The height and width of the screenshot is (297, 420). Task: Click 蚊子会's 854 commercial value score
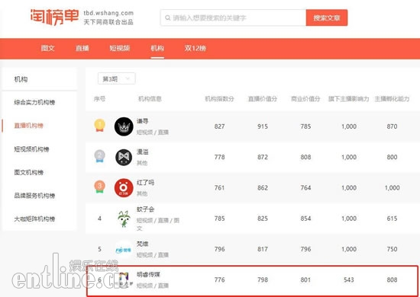[x=305, y=219]
